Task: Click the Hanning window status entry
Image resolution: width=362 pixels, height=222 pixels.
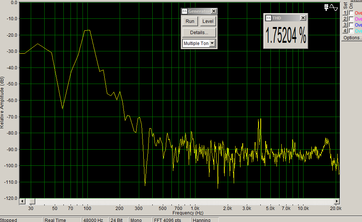Action: click(205, 220)
